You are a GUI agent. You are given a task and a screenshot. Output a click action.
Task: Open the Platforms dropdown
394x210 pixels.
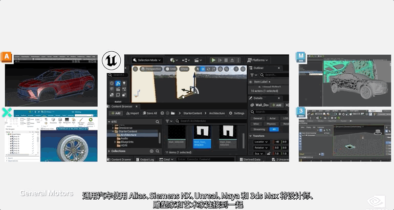258,60
